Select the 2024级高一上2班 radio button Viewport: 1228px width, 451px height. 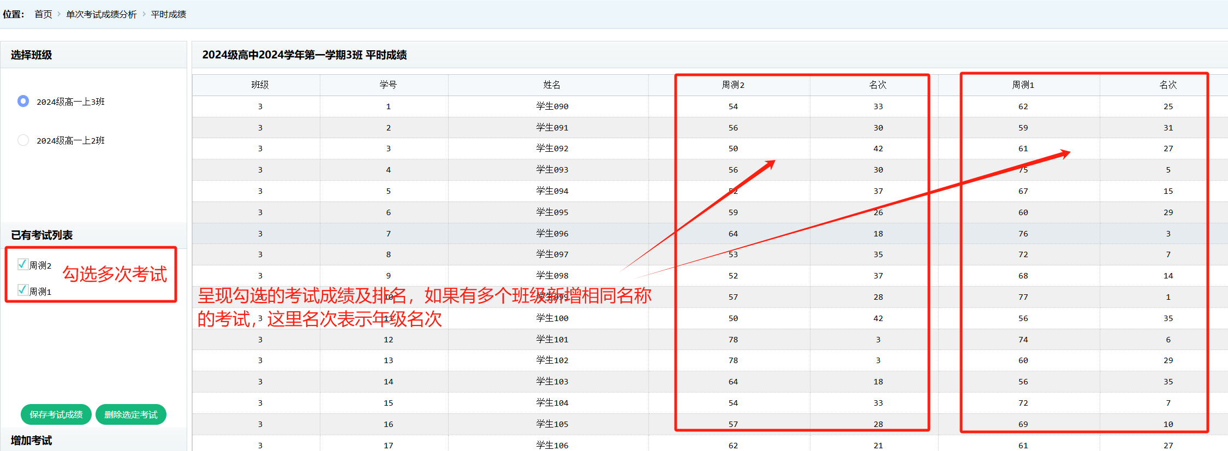23,140
